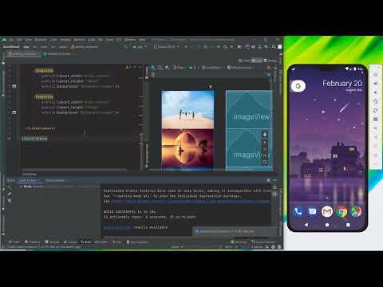Screen dimensions: 383x287
Task: Select the upper imageView in the blueprint
Action: coord(249,109)
